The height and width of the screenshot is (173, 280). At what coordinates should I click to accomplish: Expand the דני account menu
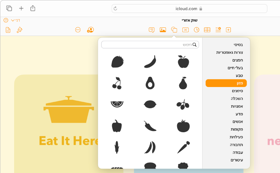(x=15, y=20)
